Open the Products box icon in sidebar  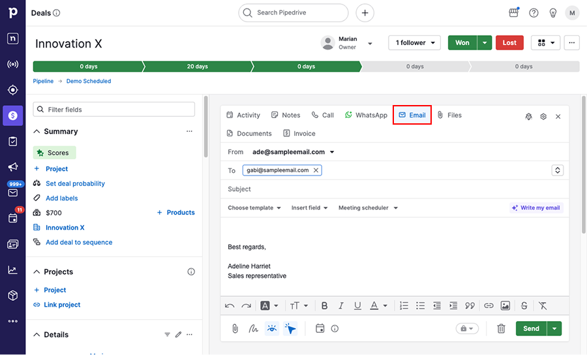tap(13, 296)
